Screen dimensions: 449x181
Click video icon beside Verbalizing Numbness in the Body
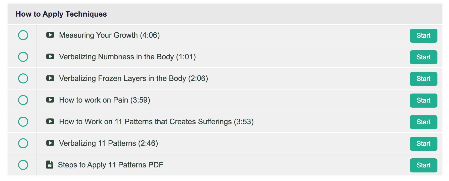[50, 57]
